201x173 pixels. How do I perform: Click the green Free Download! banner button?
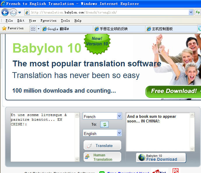[x=173, y=91]
